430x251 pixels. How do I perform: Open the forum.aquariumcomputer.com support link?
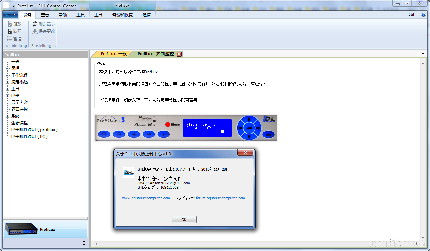[220, 198]
